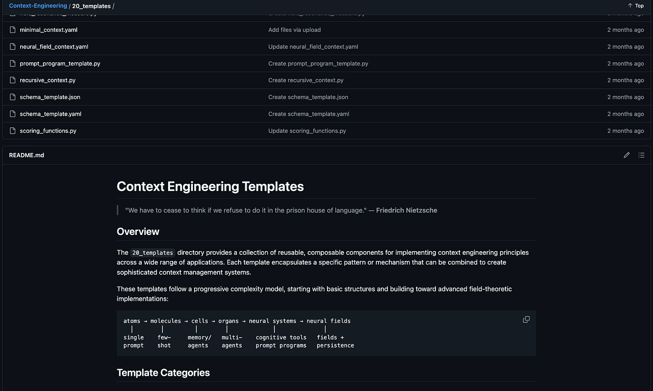
Task: Click '2 months ago' in scoring_functions.py row
Action: (626, 131)
